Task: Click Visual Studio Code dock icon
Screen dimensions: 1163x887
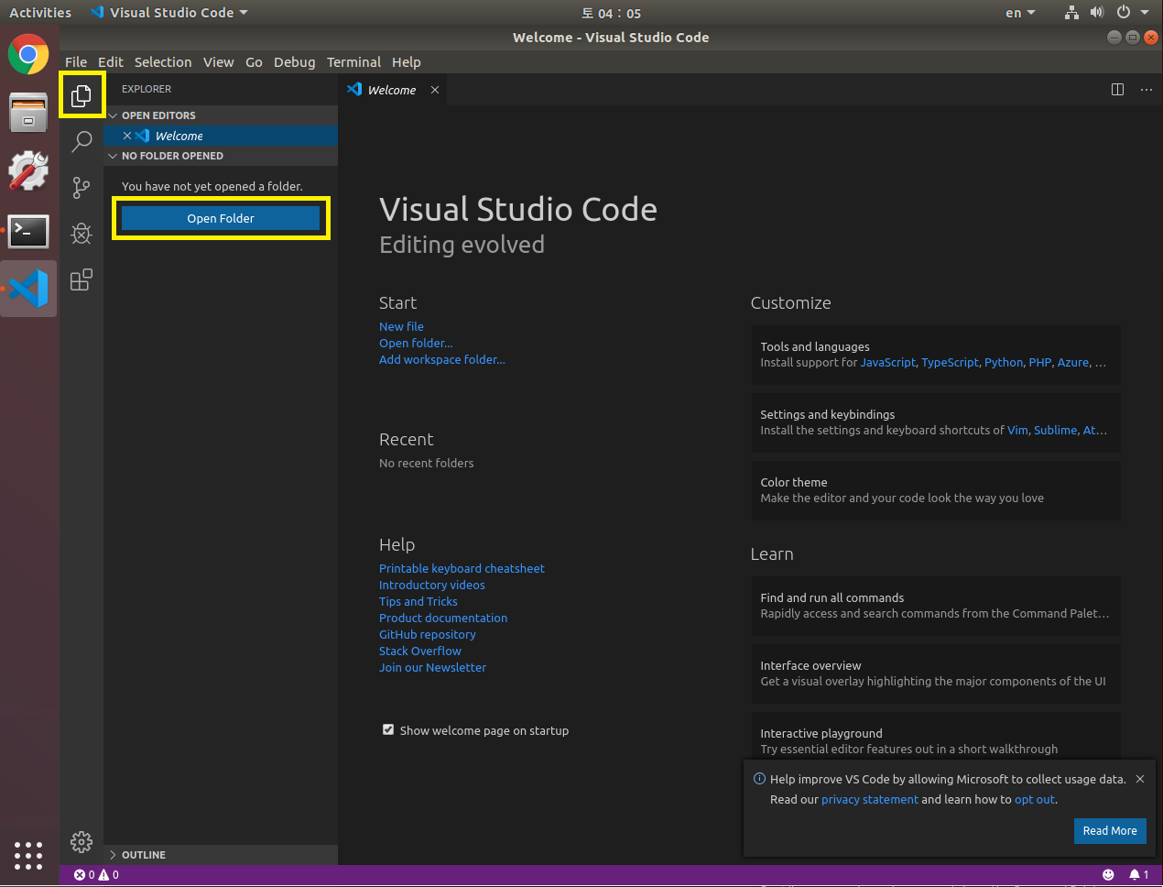Action: tap(28, 289)
